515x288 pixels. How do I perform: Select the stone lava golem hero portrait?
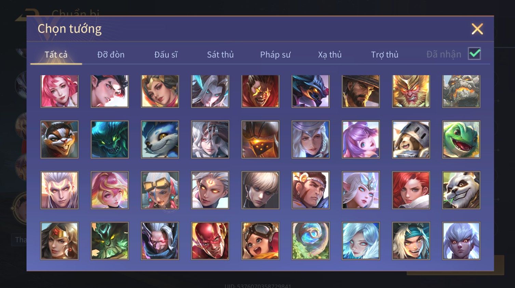coord(461,91)
